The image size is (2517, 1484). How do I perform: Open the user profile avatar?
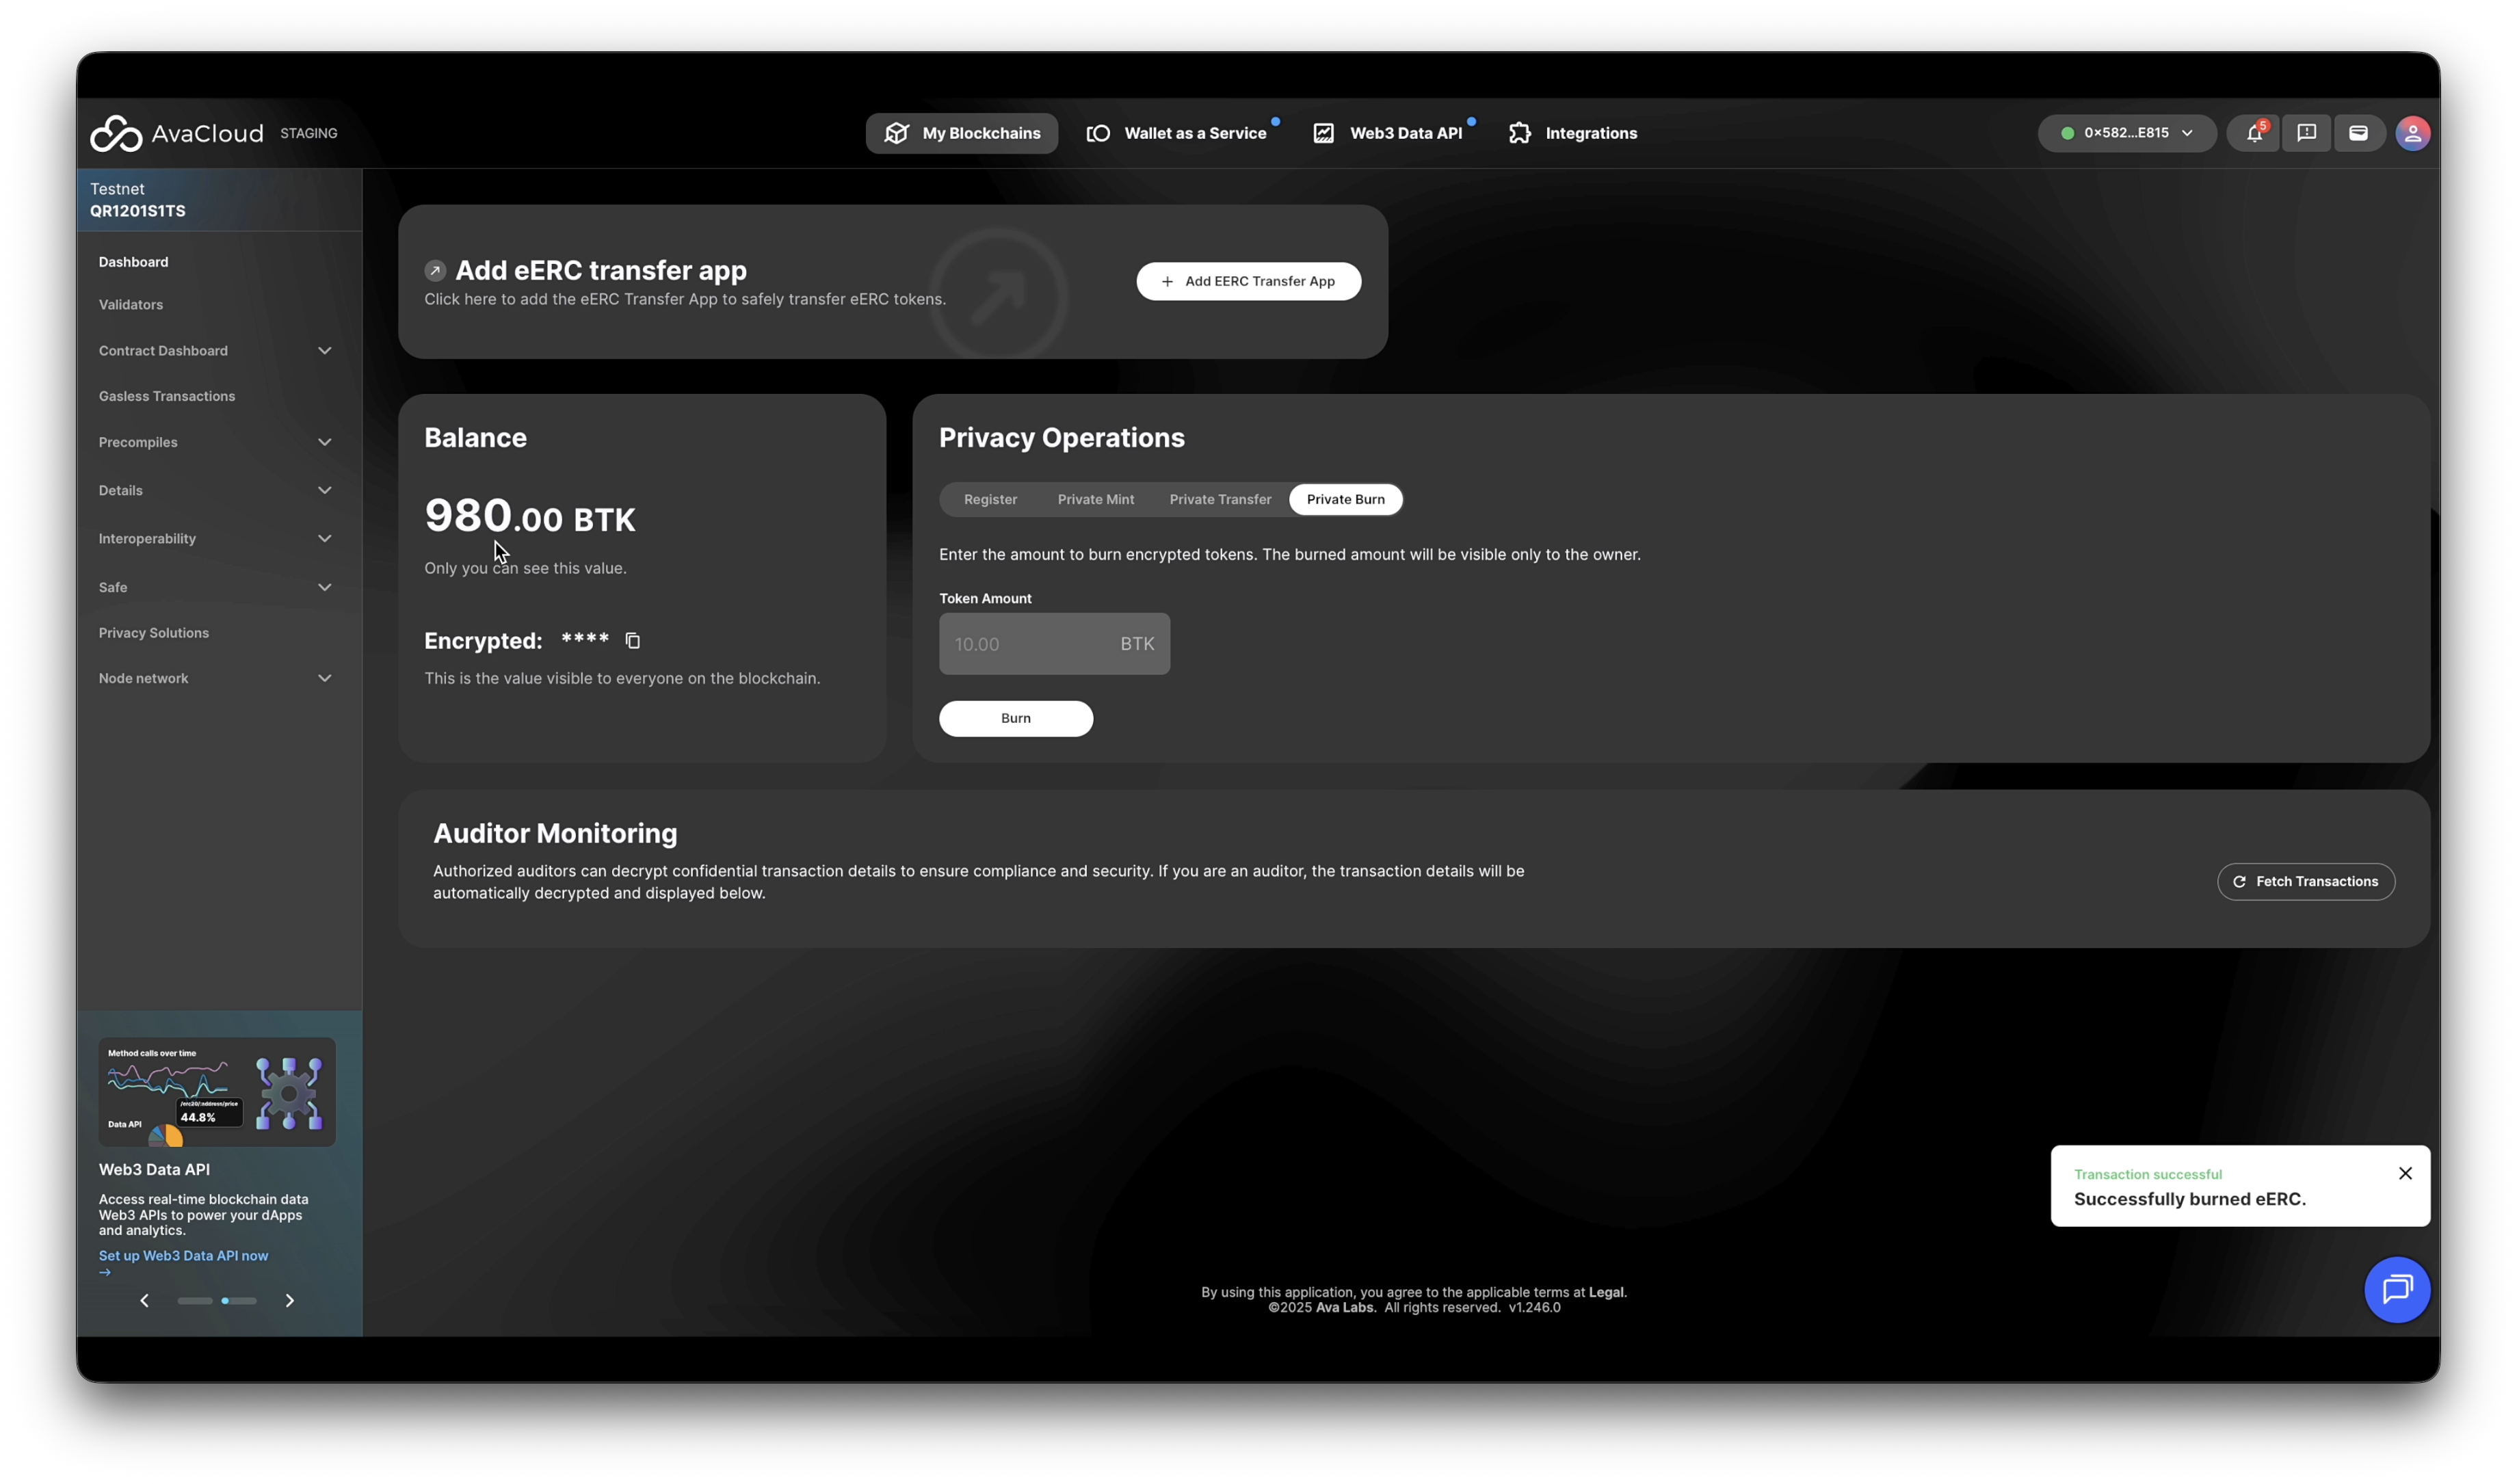2412,133
